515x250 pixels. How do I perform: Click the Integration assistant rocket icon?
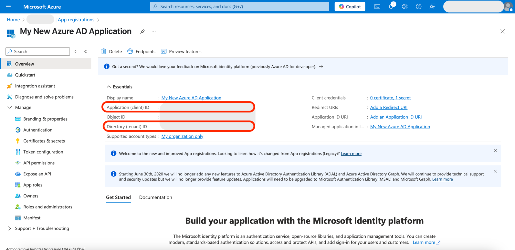pyautogui.click(x=10, y=86)
